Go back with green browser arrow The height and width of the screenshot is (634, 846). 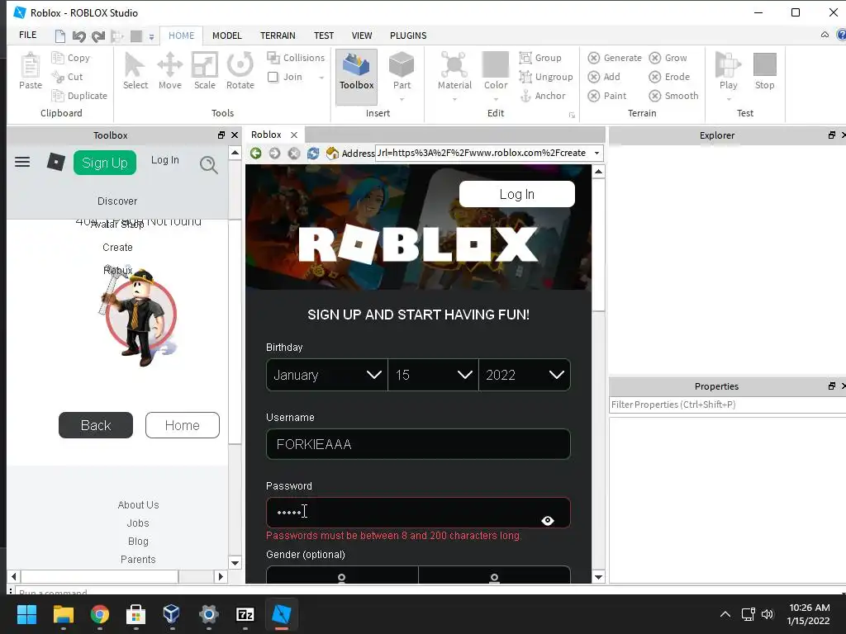pos(256,153)
